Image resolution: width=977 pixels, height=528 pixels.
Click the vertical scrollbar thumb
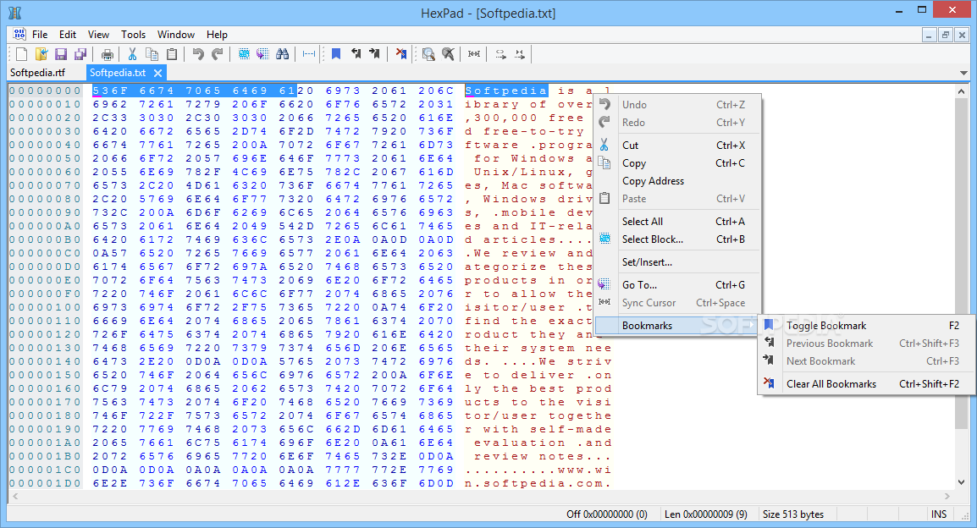click(x=962, y=263)
